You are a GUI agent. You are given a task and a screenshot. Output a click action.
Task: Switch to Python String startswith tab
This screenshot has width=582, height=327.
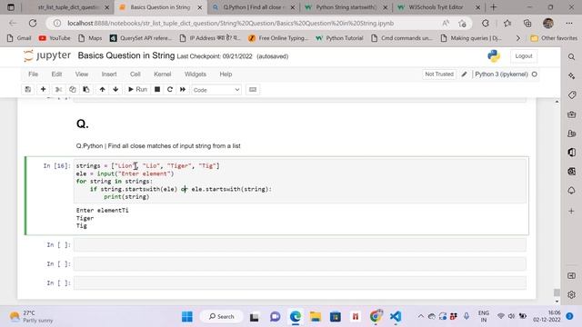tap(346, 7)
